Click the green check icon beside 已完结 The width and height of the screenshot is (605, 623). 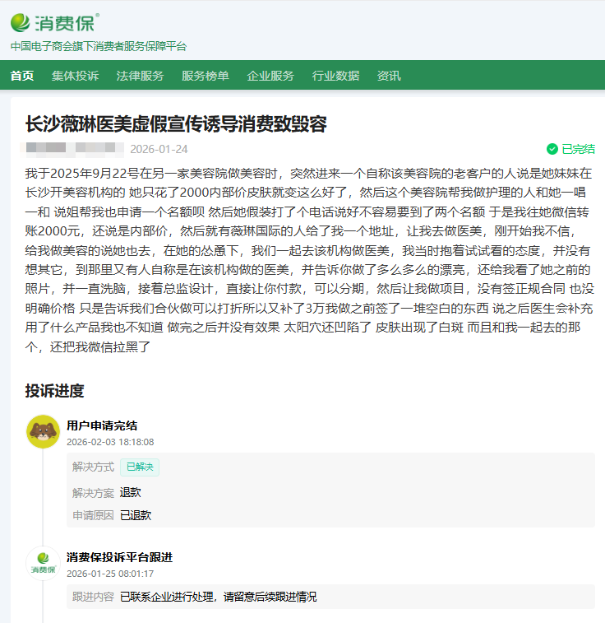(x=552, y=149)
